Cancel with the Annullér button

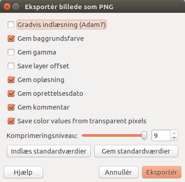119,172
